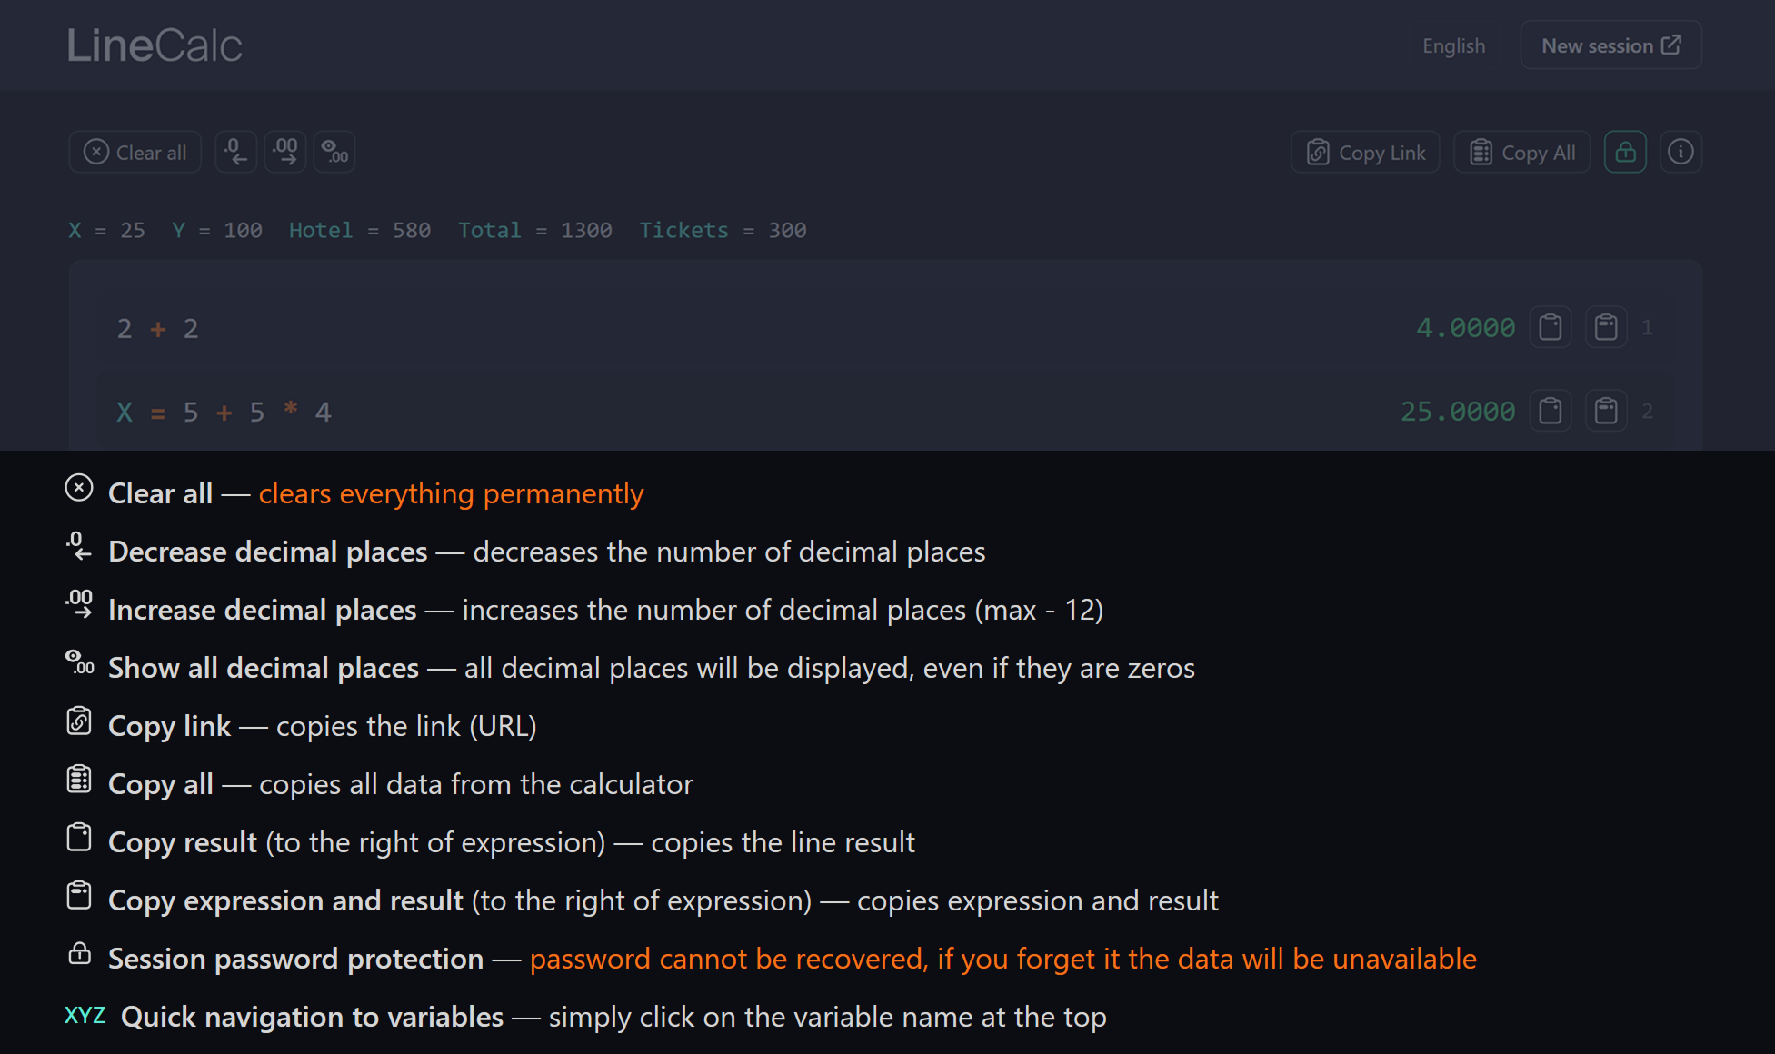Click the LineCalc logo

pyautogui.click(x=155, y=45)
